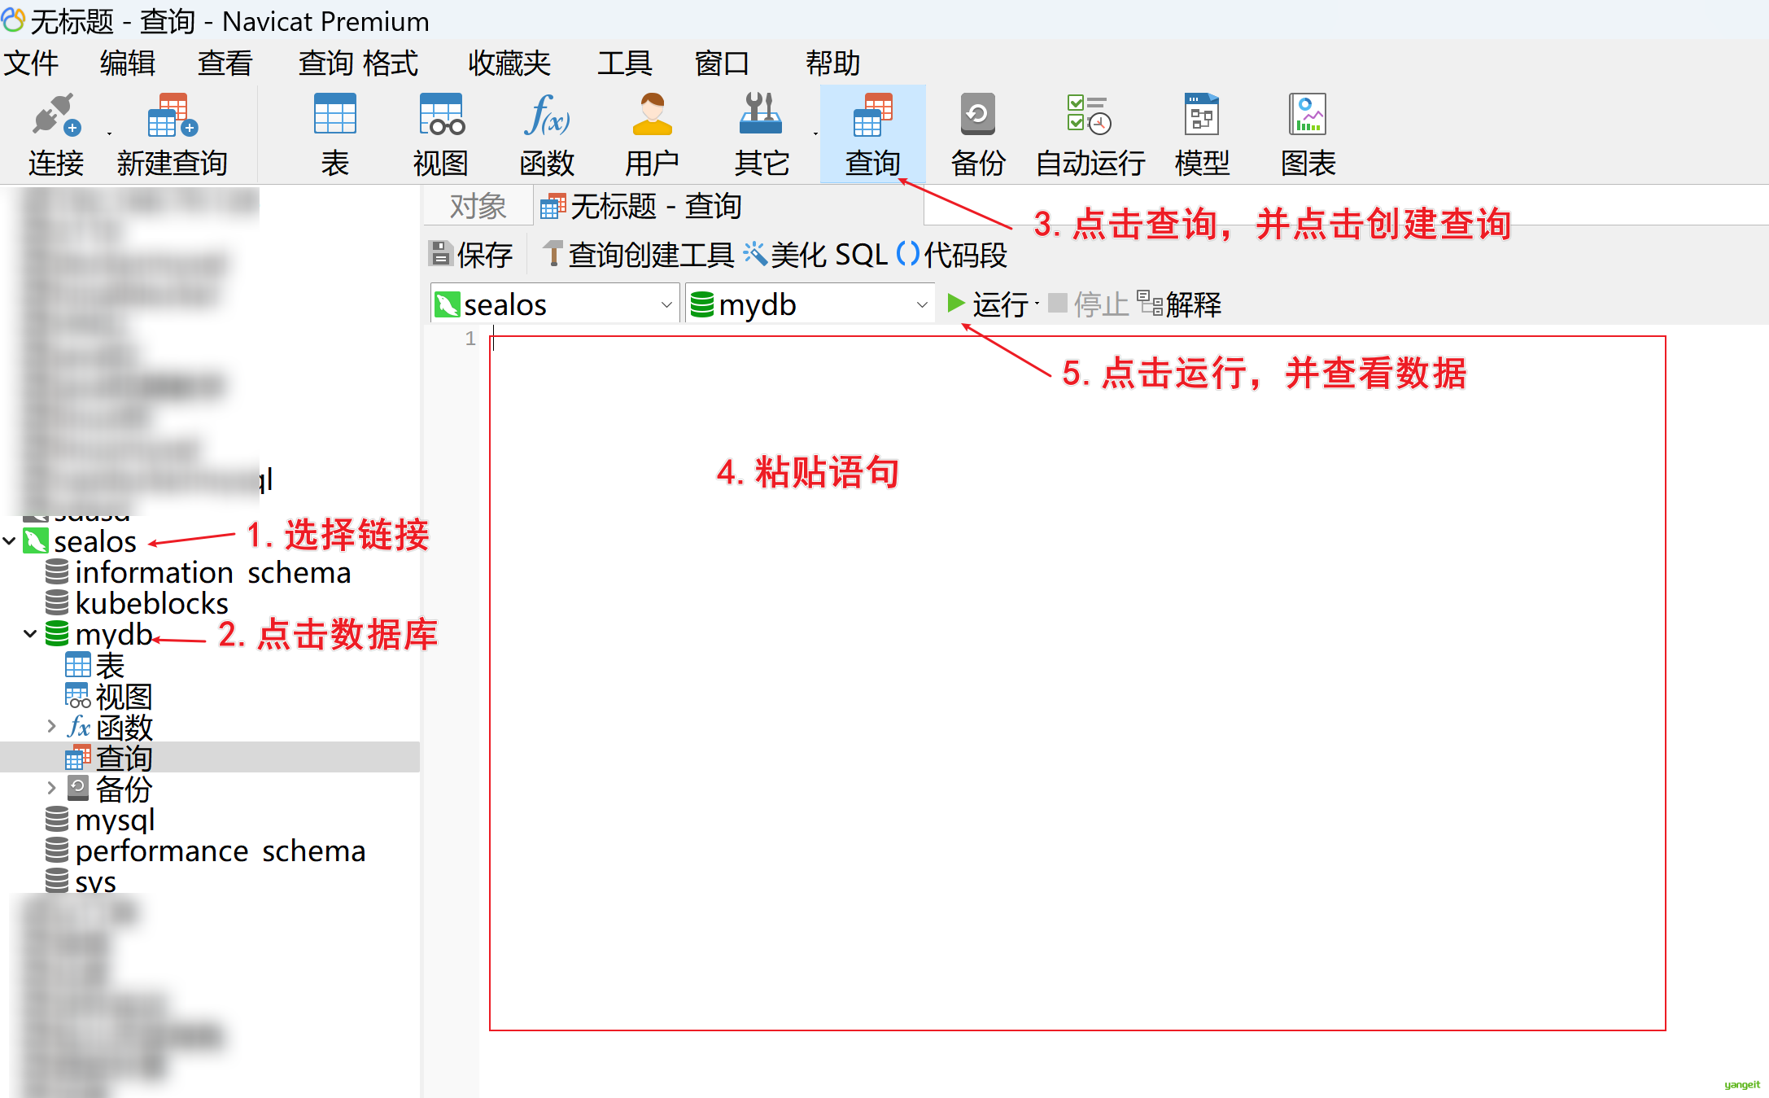
Task: Switch to the Objects (对象) tab
Action: [478, 206]
